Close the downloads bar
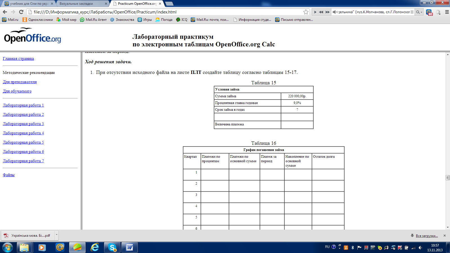 [x=445, y=236]
